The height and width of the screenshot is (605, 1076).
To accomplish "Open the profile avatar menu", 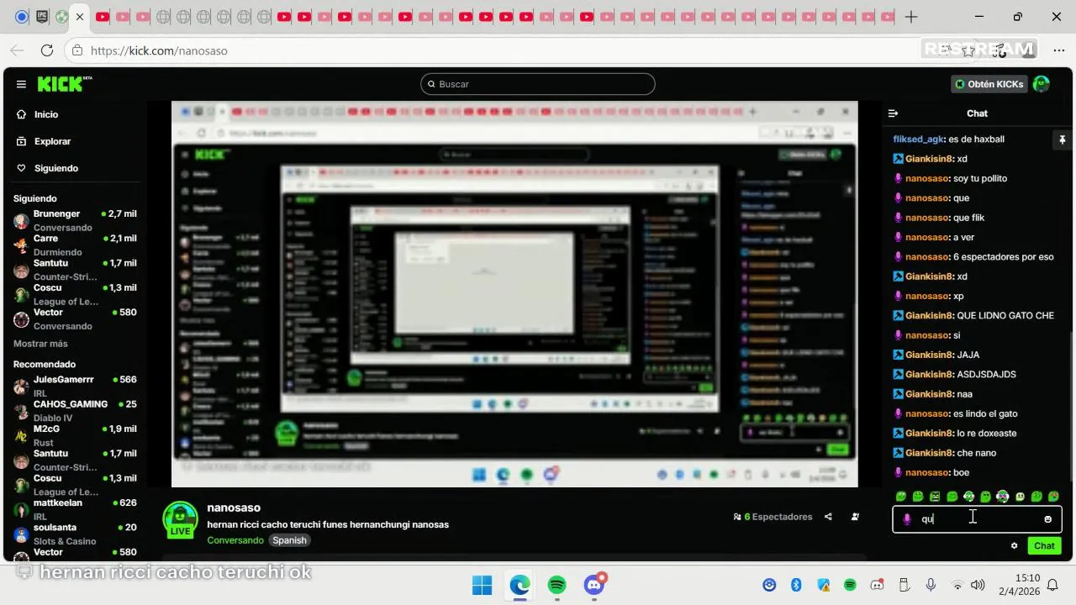I will (x=1042, y=84).
